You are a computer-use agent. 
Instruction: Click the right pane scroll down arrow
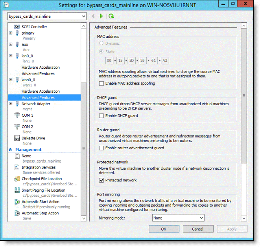click(244, 218)
